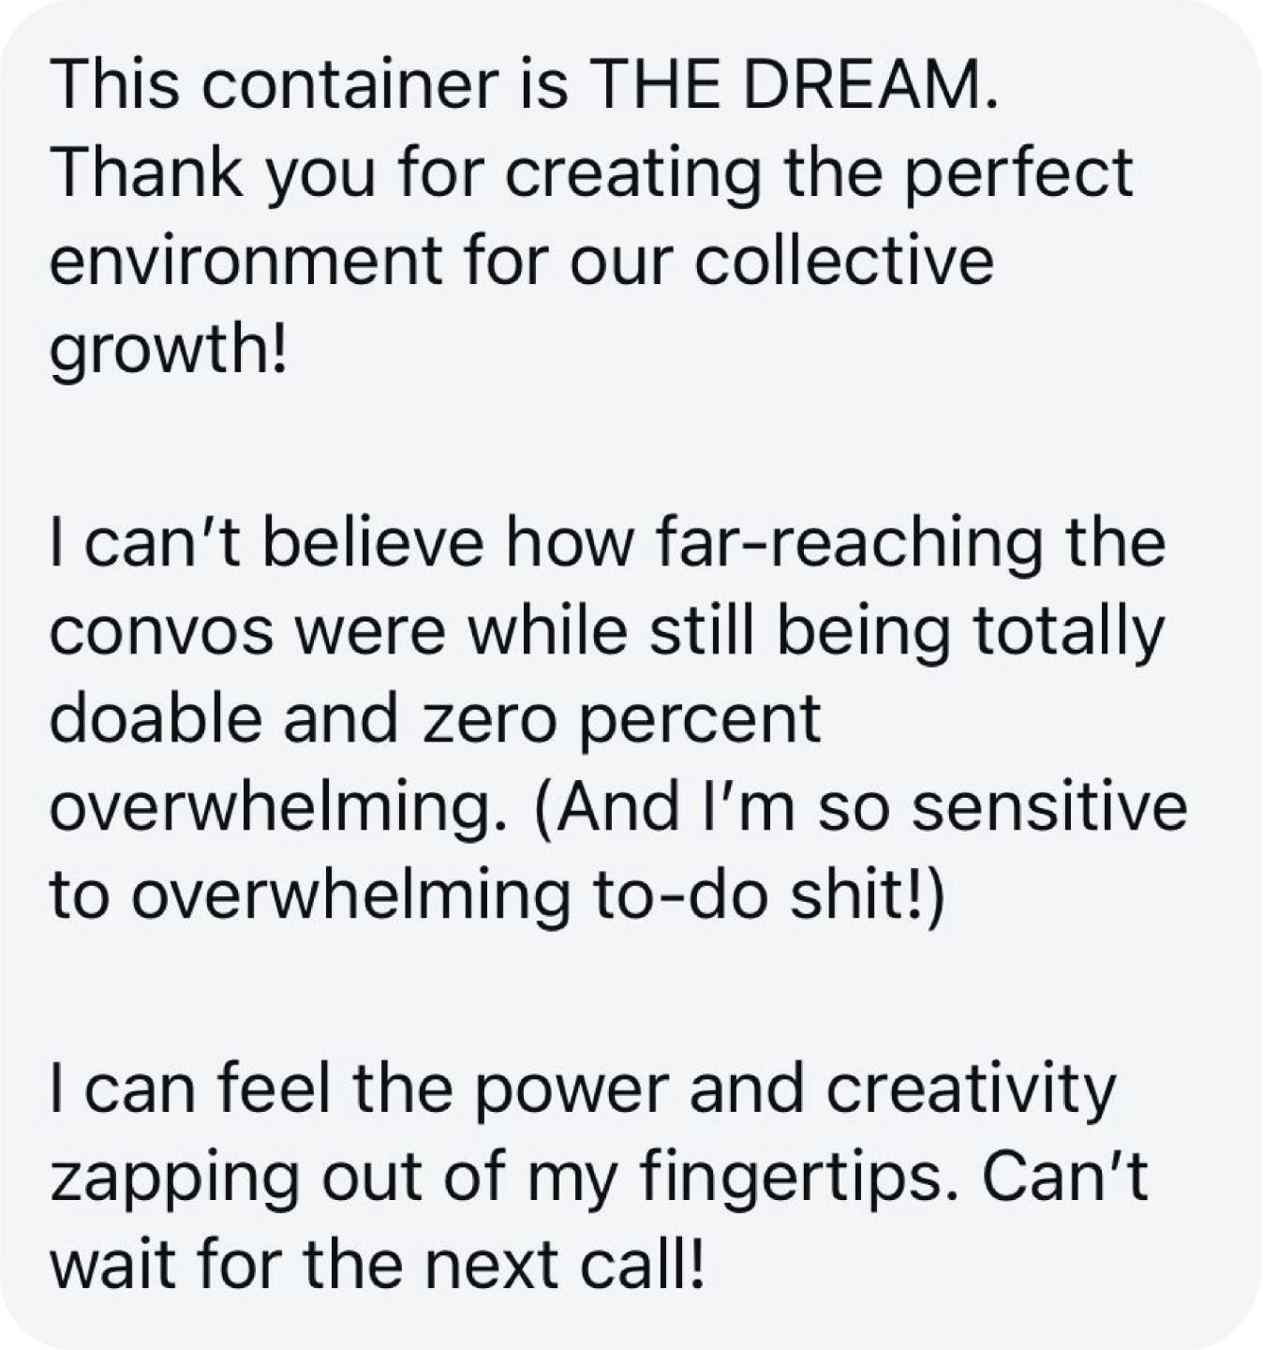Image resolution: width=1263 pixels, height=1350 pixels.
Task: Click the word "totally"
Action: coord(1068,630)
